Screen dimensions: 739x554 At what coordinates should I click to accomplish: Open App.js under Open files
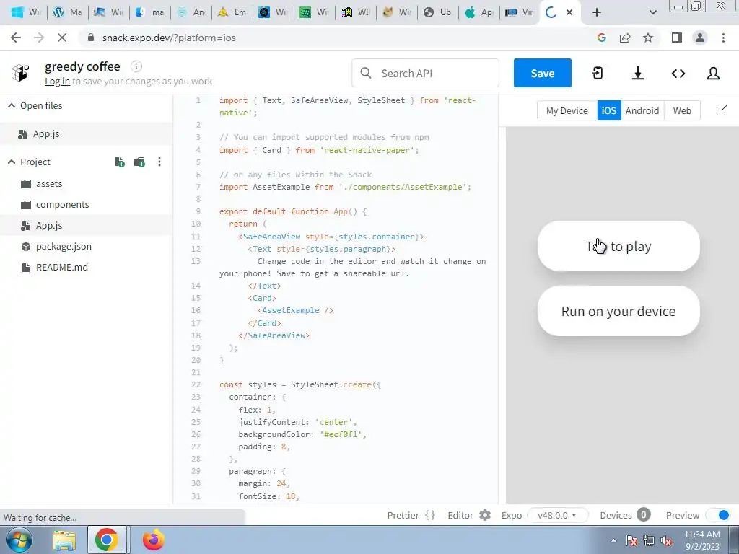tap(87, 133)
